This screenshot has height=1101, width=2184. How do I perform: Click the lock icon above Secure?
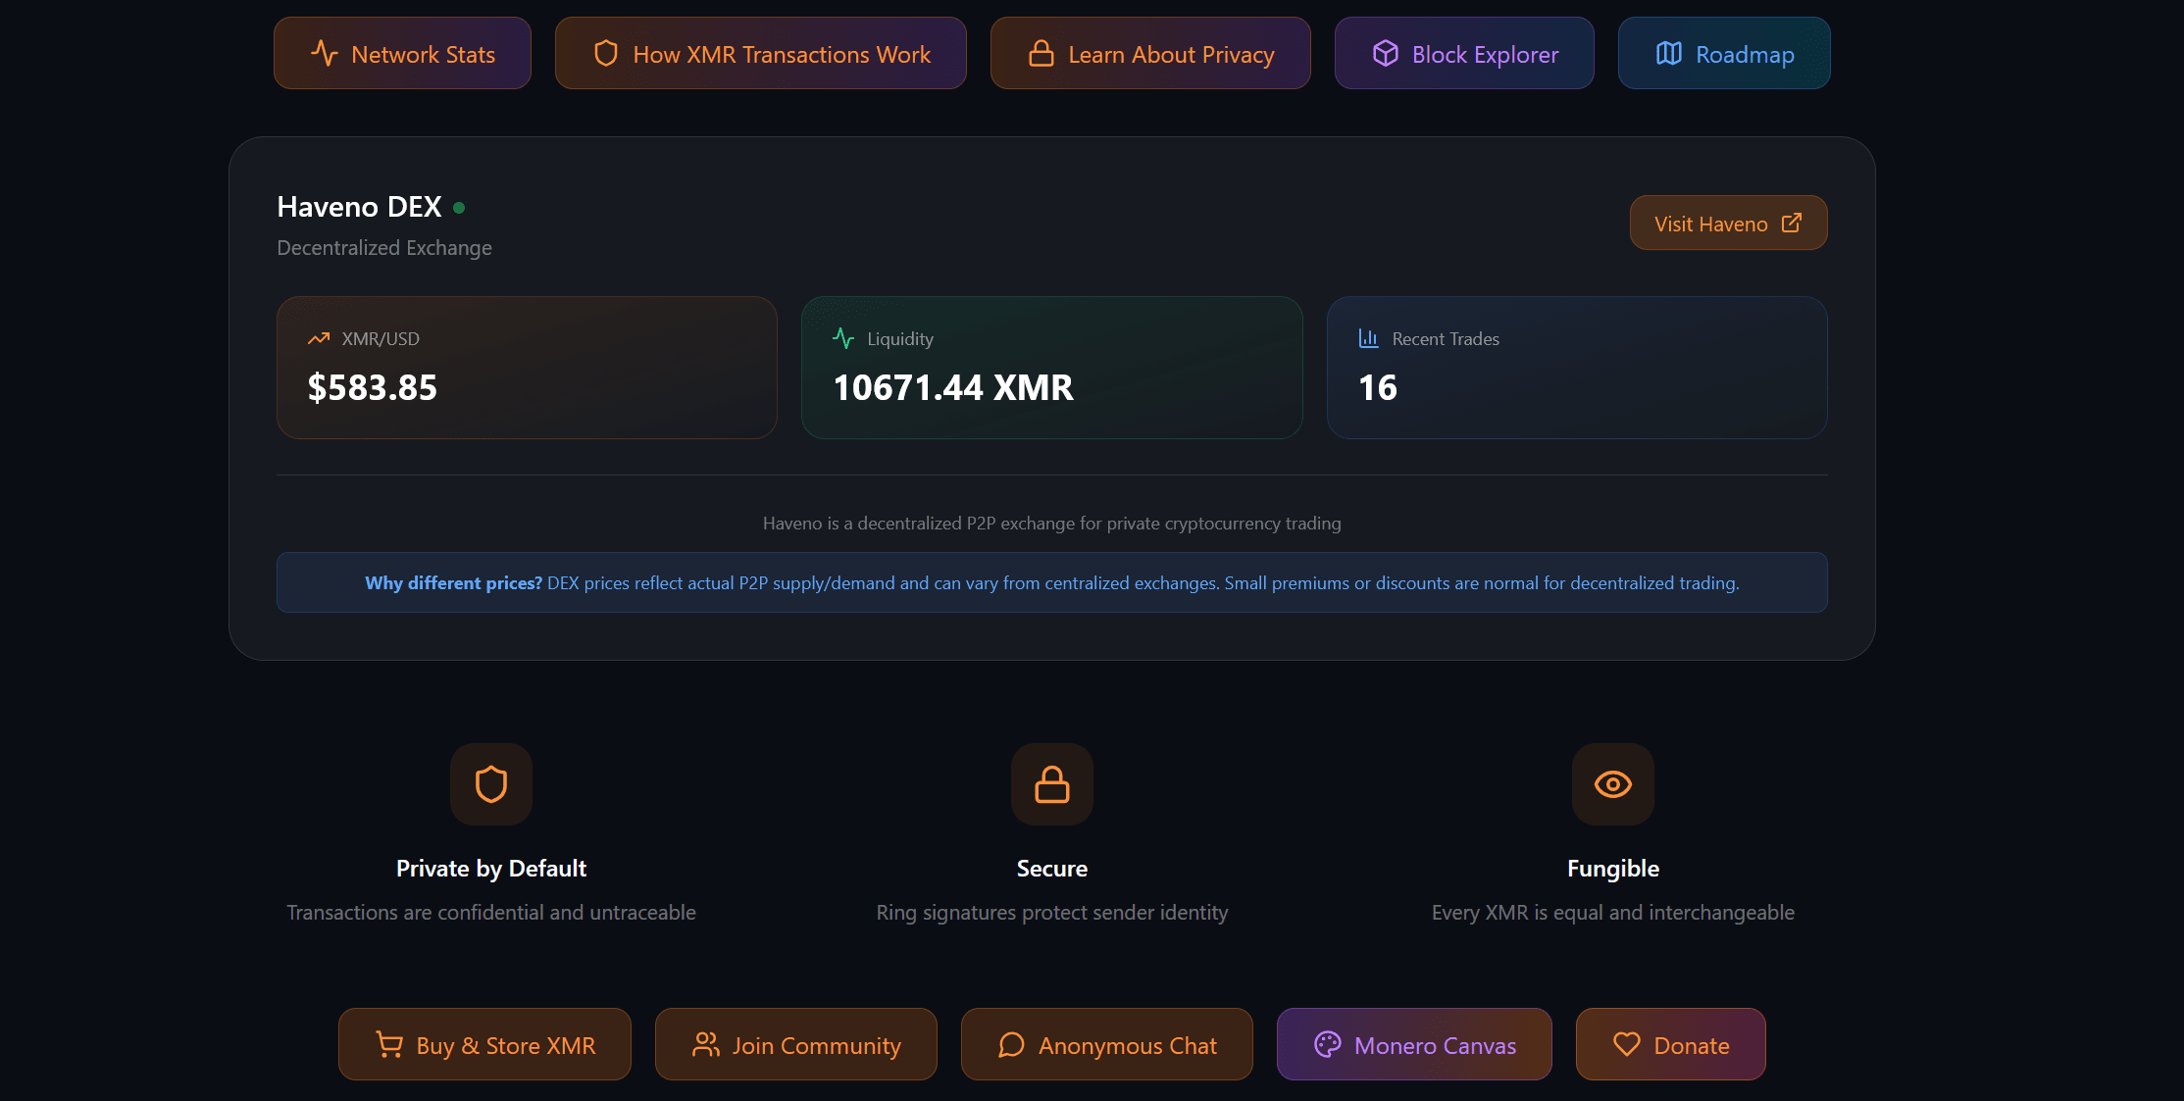tap(1051, 784)
